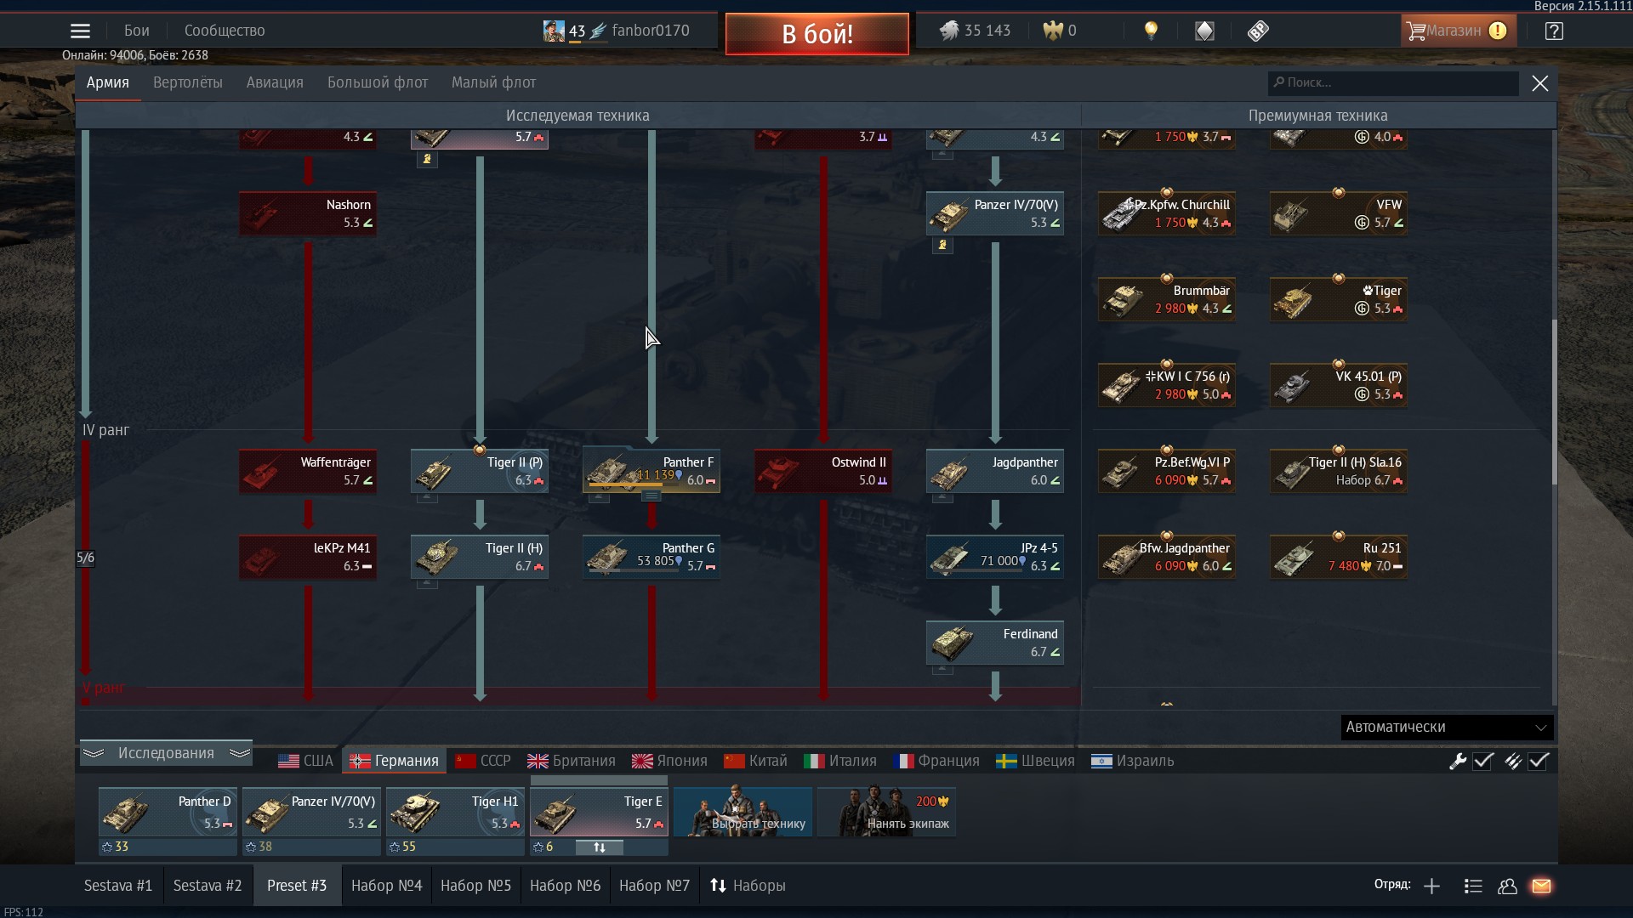Select the premium VK 45.01 (P) card
This screenshot has width=1633, height=918.
pyautogui.click(x=1339, y=385)
